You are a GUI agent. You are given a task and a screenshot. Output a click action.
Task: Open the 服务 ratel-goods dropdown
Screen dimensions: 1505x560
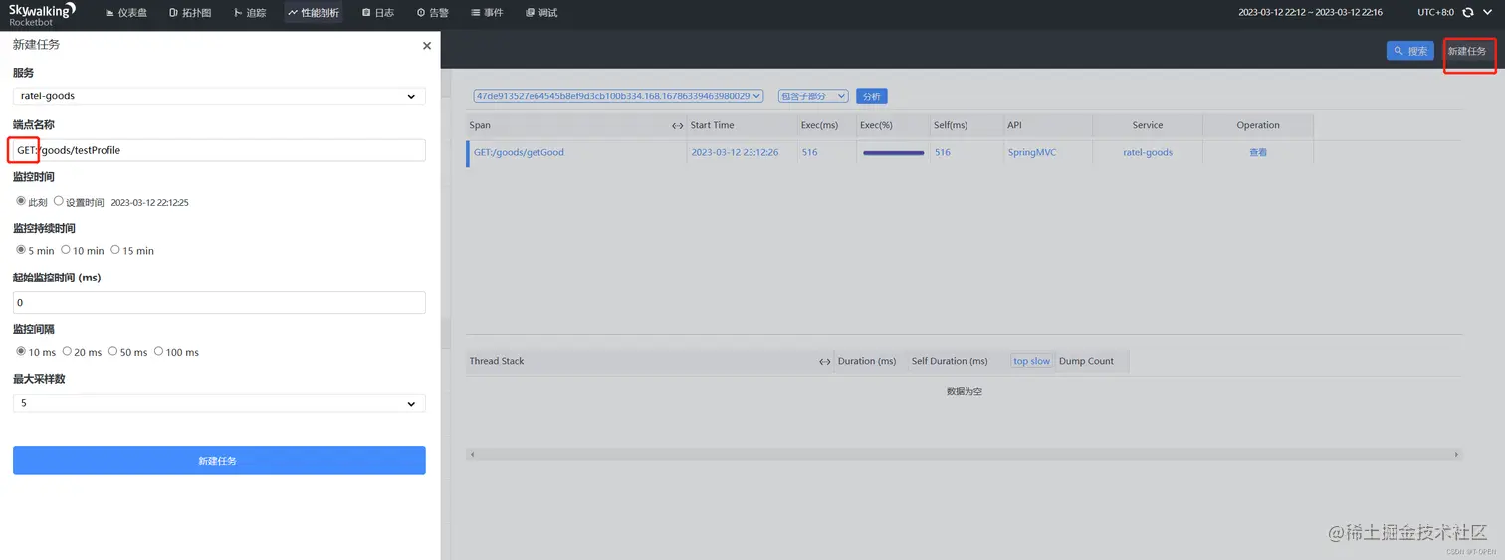(x=219, y=96)
